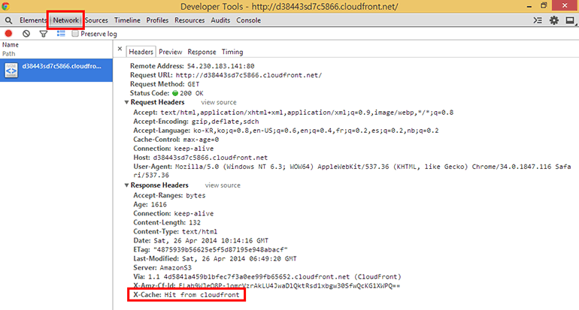Collapse the Request Headers section
Screen dimensions: 579x310
tap(126, 102)
